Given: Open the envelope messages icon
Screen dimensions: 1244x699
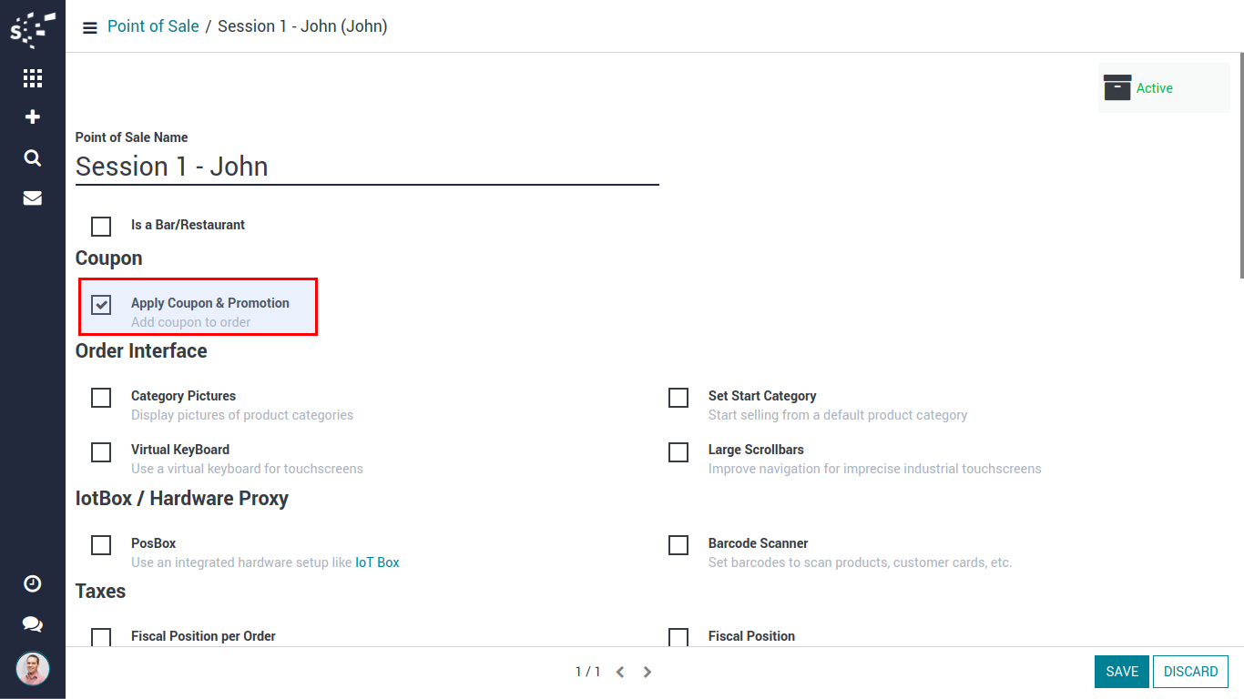Looking at the screenshot, I should pos(33,198).
